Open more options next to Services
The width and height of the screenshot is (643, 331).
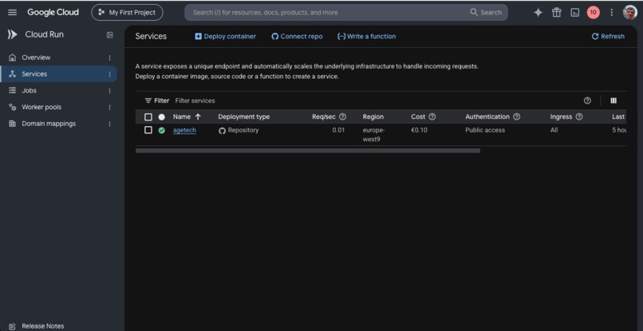click(x=109, y=74)
